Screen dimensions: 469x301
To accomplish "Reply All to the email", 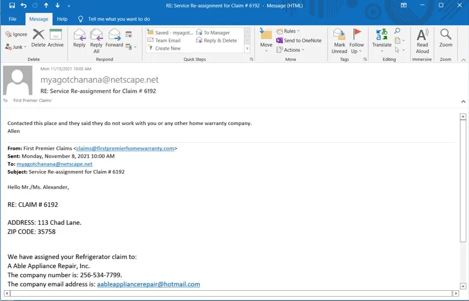I will pos(96,41).
